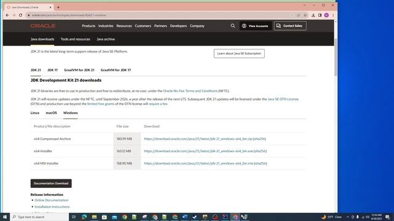Open the Installation Instructions link
This screenshot has height=221, width=394.
pos(52,207)
